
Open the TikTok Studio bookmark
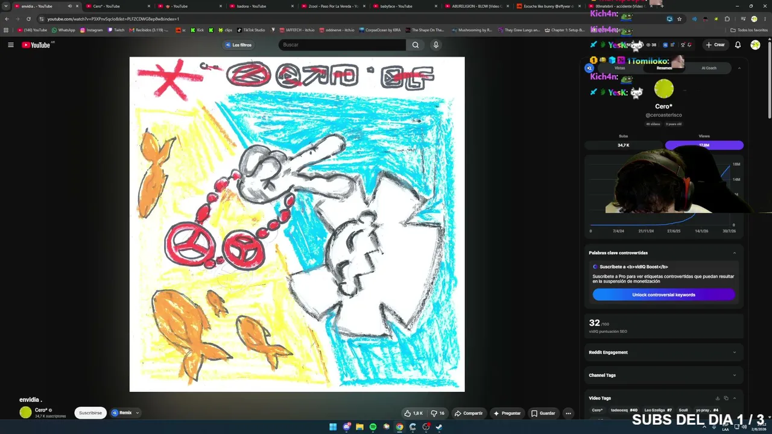point(251,30)
